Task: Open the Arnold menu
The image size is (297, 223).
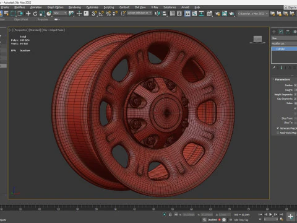Action: click(x=185, y=7)
